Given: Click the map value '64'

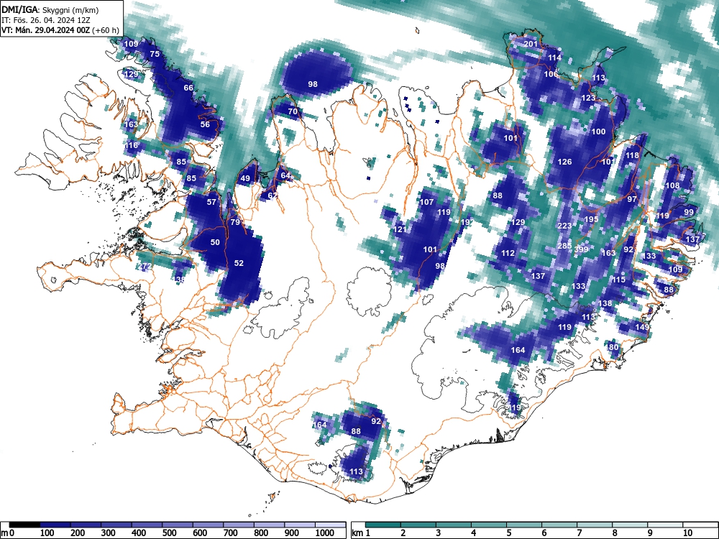Looking at the screenshot, I should point(285,175).
